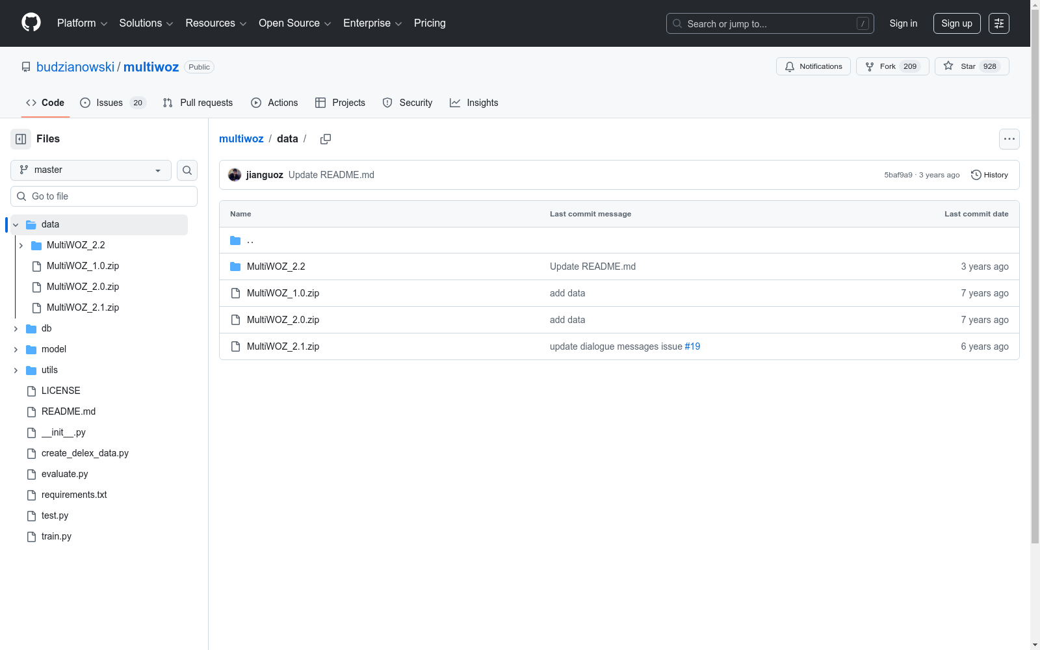Screen dimensions: 1040x650
Task: Open the more options ellipsis button
Action: 1009,139
